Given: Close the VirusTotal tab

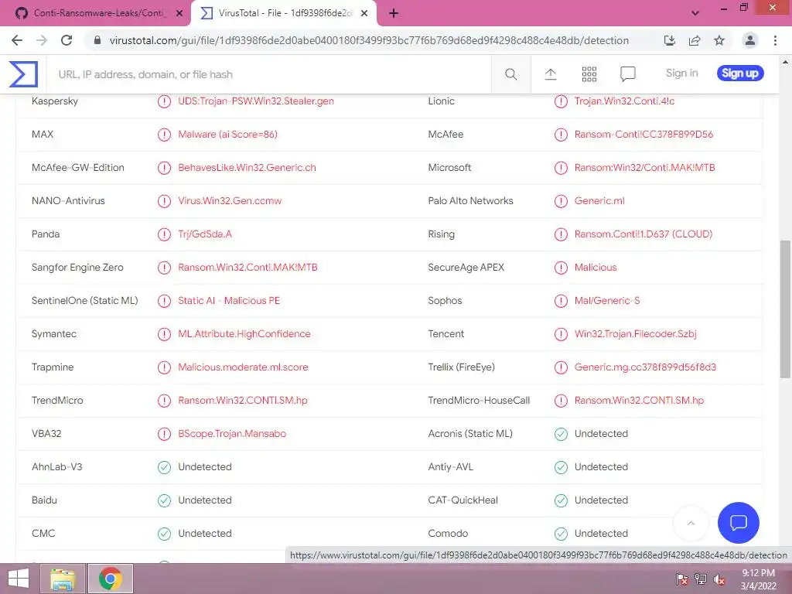Looking at the screenshot, I should [364, 14].
